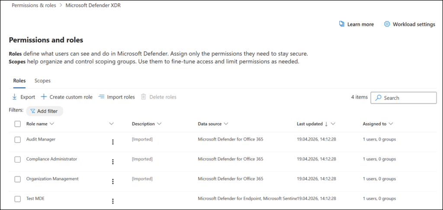This screenshot has width=443, height=210.
Task: Click Test MDE's 1 users, 0 groups cell
Action: click(379, 198)
